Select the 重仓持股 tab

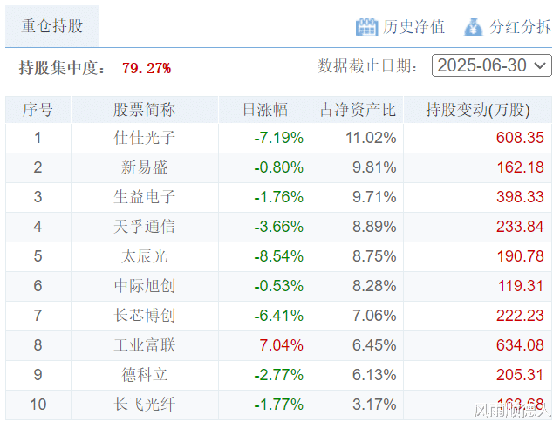[x=52, y=26]
